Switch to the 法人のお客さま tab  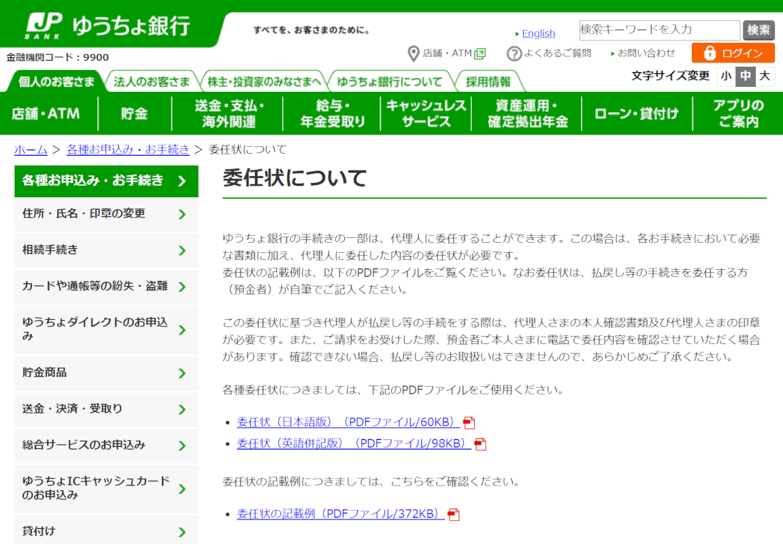tap(152, 82)
